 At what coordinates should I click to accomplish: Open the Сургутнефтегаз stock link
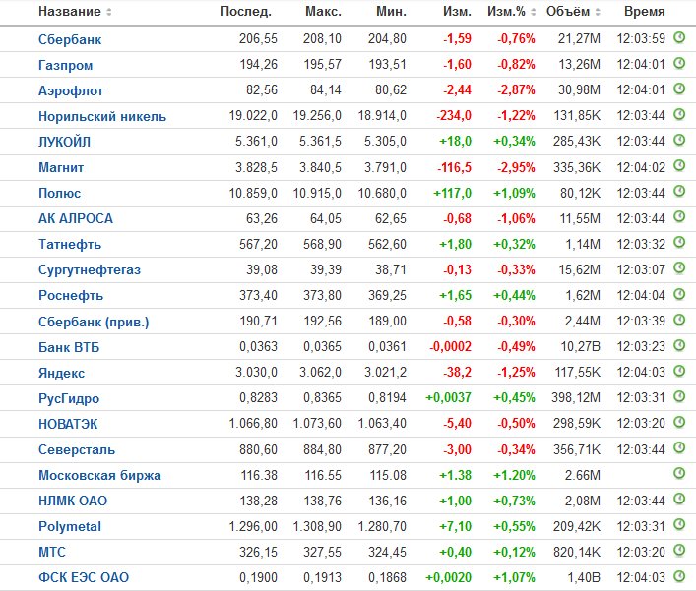90,270
